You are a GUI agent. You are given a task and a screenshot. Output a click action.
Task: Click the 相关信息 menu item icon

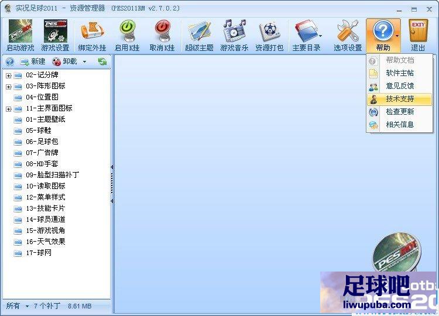point(373,125)
